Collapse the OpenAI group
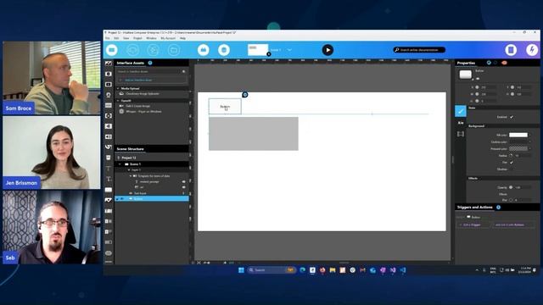Screen dimensions: 543x305 tap(118, 101)
